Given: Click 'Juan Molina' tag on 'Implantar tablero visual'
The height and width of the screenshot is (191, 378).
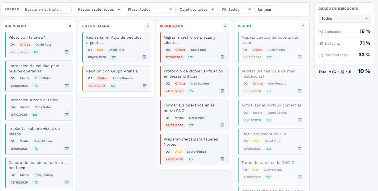Looking at the screenshot, I should pyautogui.click(x=43, y=141).
